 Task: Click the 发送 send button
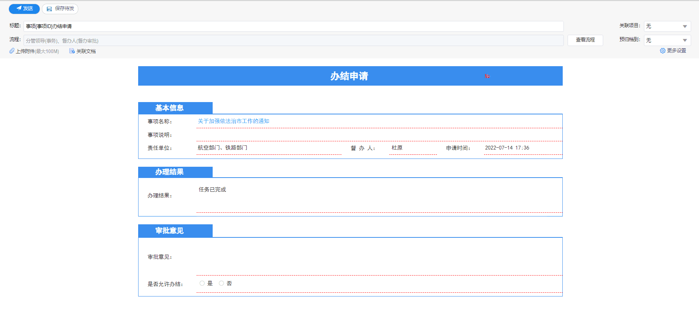24,9
